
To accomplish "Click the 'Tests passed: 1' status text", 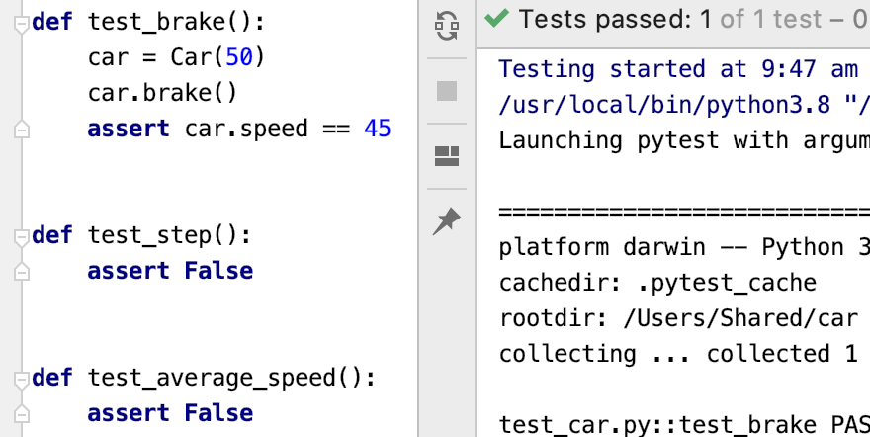I will [x=615, y=20].
